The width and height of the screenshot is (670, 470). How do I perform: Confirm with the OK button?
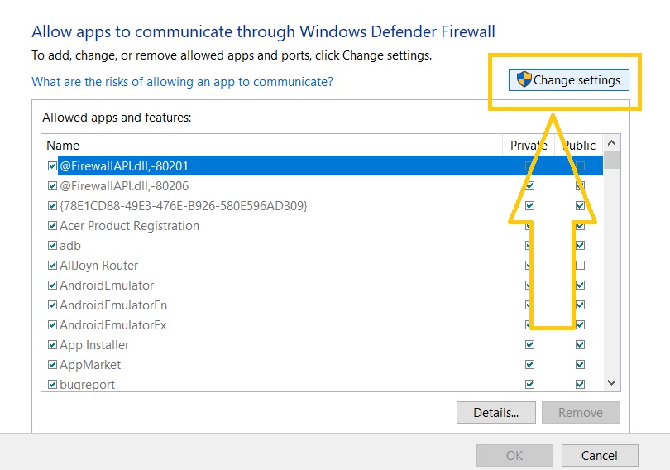pyautogui.click(x=514, y=455)
